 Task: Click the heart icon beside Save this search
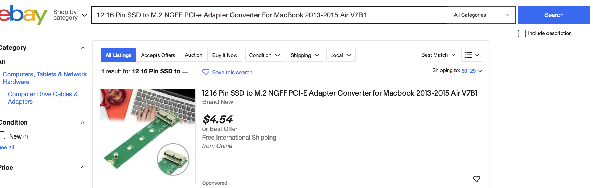coord(206,72)
